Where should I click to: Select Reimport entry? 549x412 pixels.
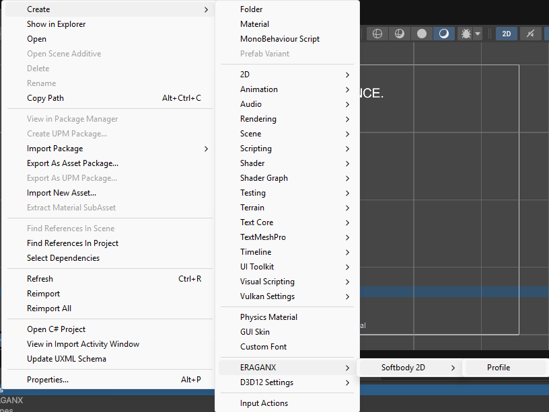pos(110,294)
